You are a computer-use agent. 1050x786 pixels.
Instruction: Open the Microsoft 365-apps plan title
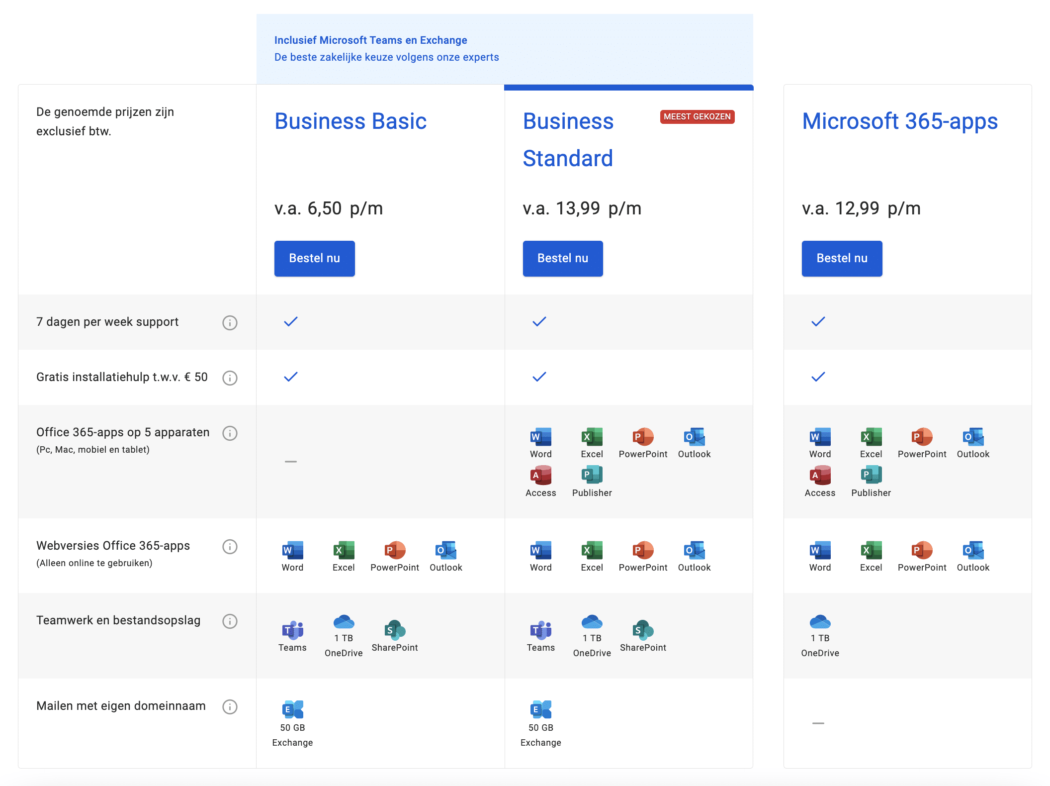coord(900,121)
